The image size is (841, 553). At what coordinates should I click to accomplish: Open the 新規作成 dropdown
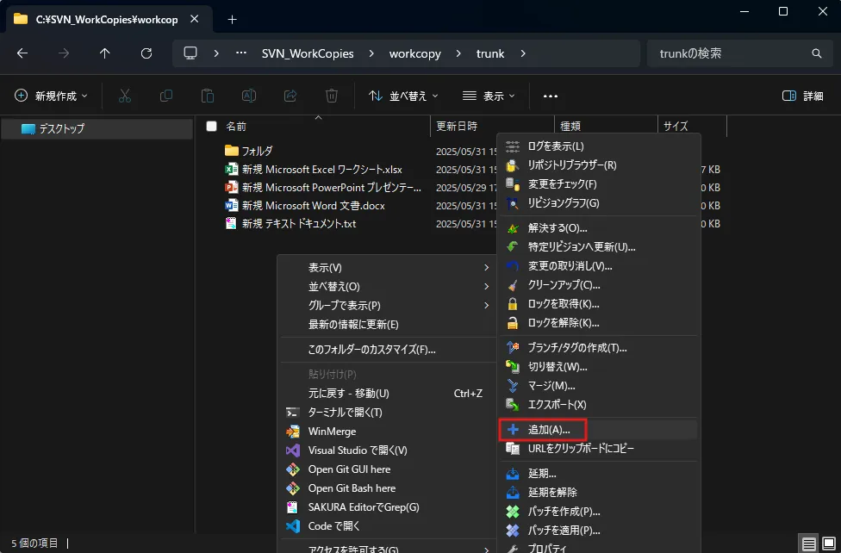tap(51, 96)
